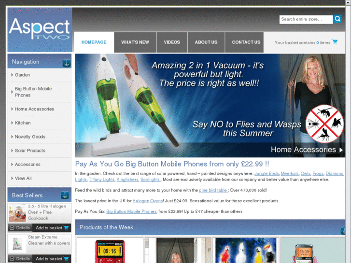Click the search magnifier icon
This screenshot has width=351, height=263.
[337, 19]
